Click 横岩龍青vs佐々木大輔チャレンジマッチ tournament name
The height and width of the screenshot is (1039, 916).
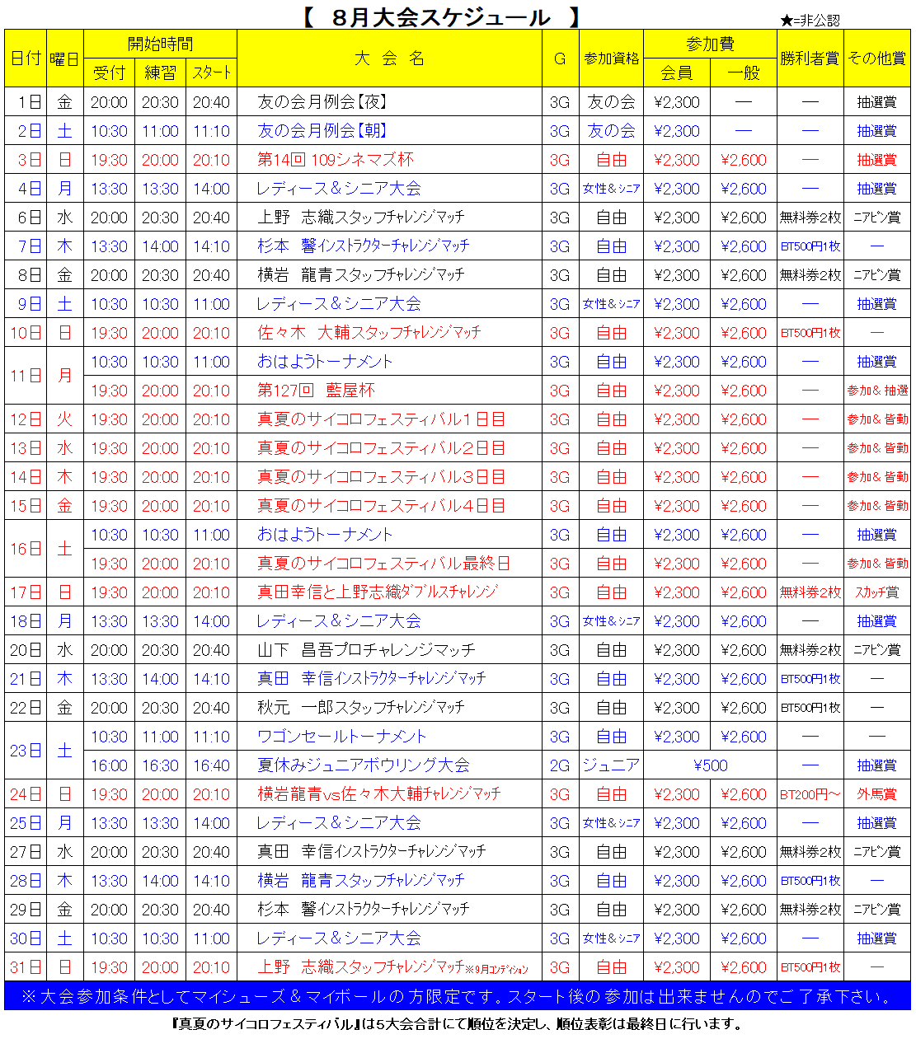click(378, 794)
